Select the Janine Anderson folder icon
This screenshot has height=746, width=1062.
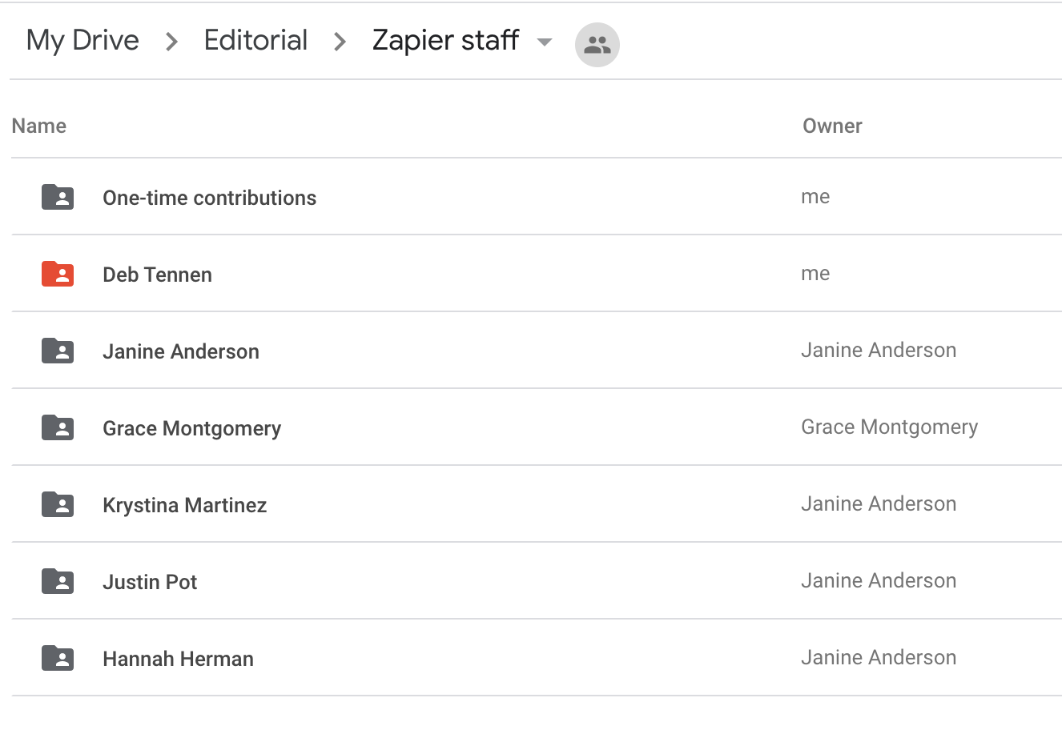tap(58, 351)
